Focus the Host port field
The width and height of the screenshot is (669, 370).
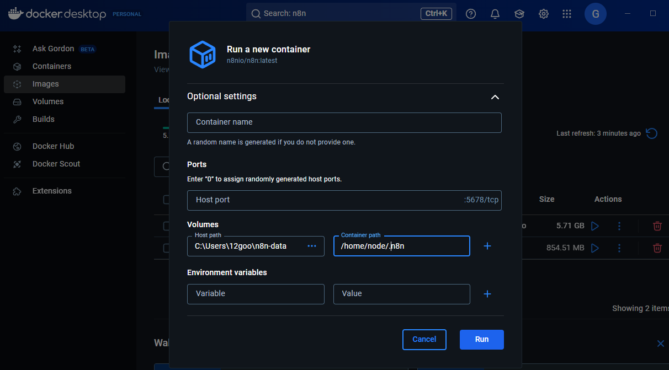coord(344,200)
